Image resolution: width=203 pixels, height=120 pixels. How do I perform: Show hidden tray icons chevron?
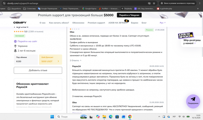[x=159, y=117]
